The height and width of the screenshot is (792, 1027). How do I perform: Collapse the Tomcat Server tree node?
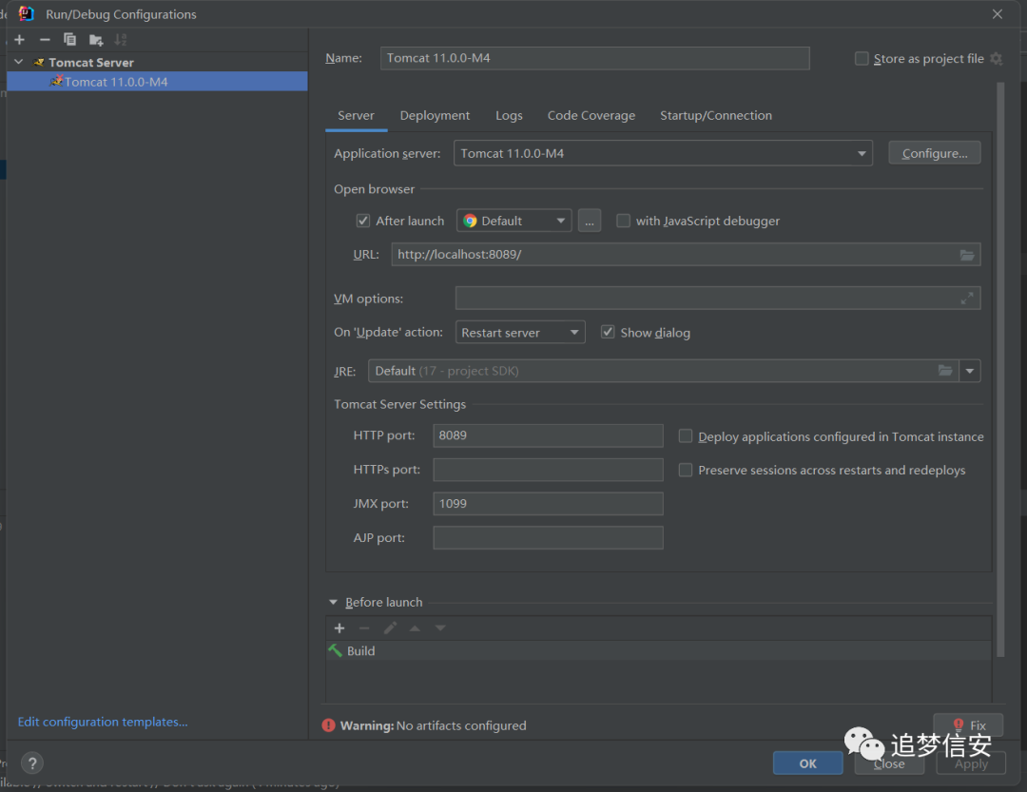coord(19,62)
